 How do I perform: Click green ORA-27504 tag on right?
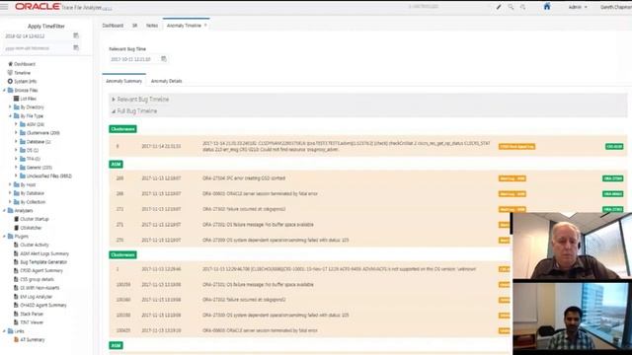coord(613,178)
